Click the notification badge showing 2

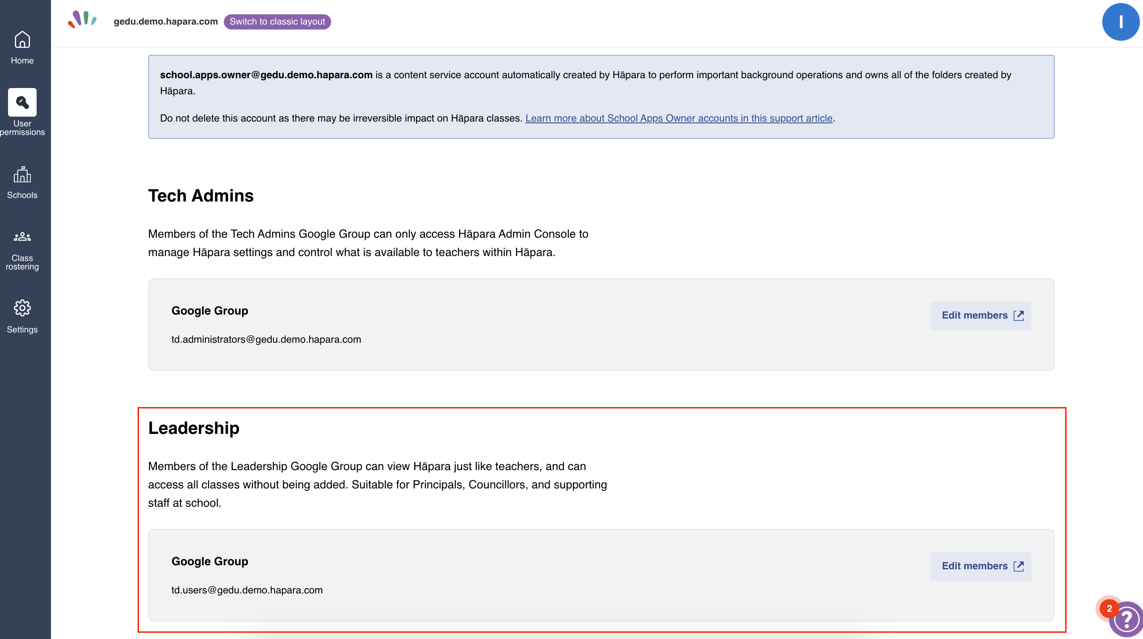pos(1109,609)
